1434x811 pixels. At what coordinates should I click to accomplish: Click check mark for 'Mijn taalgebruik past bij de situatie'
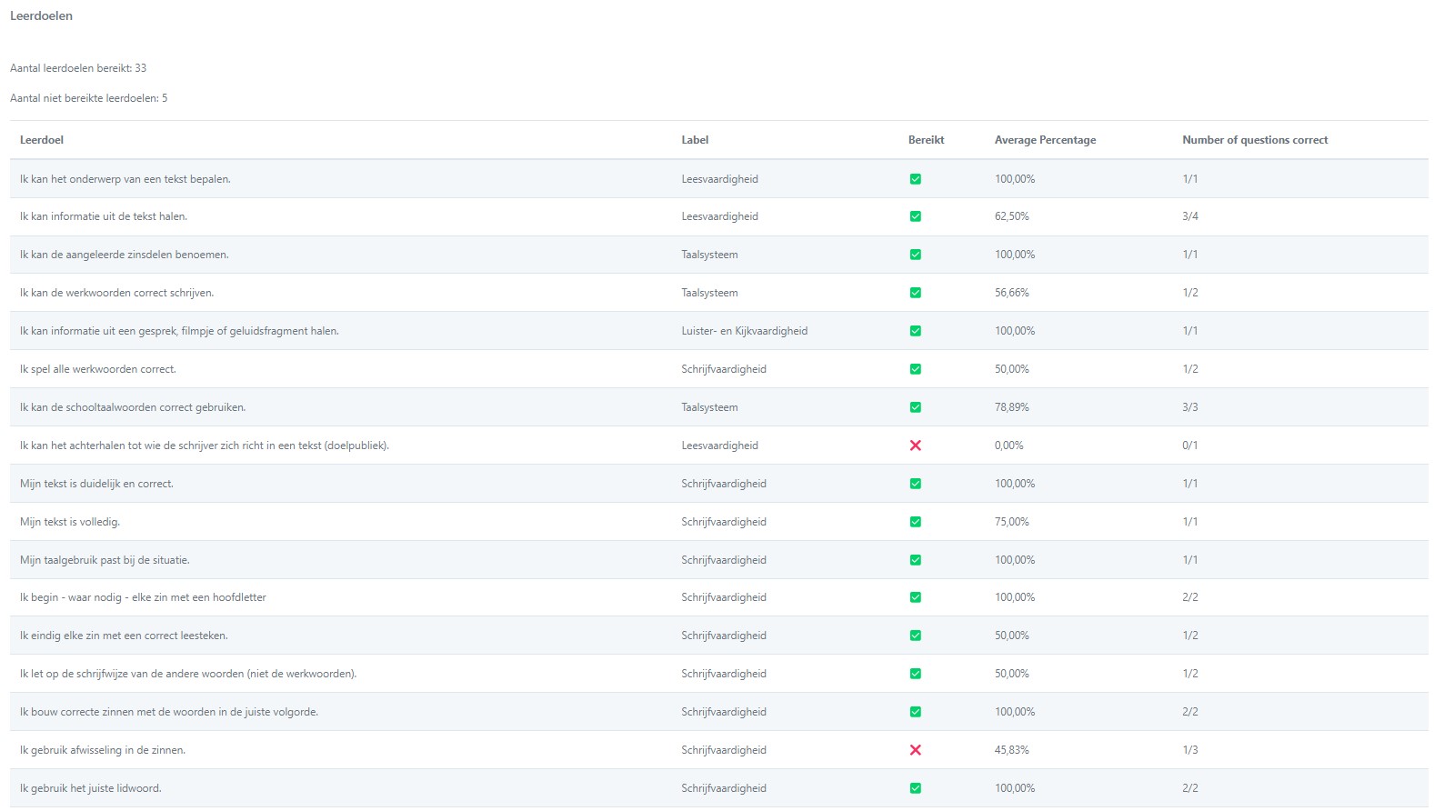915,560
